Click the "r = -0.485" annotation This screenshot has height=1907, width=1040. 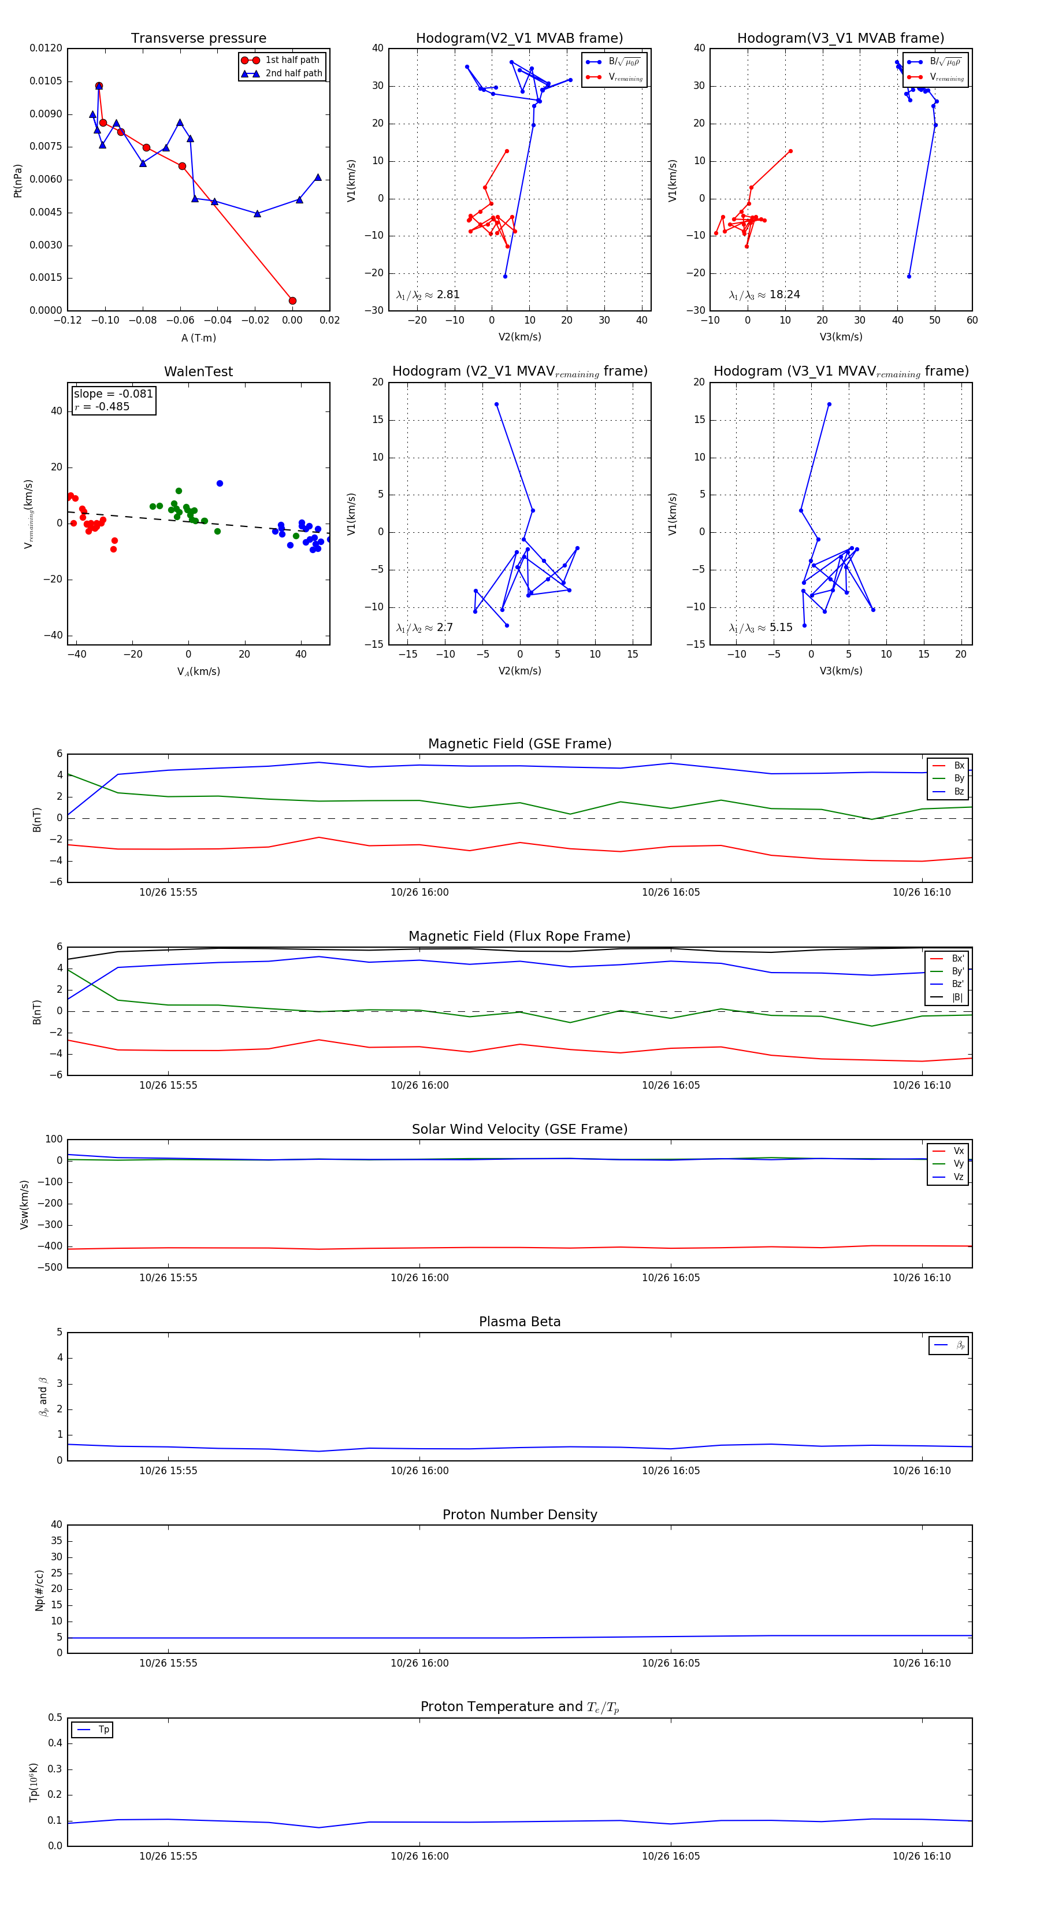coord(102,407)
